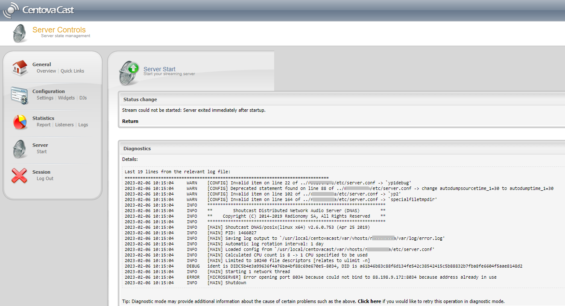Screen dimensions: 565x306
Task: Start the server from sidebar
Action: tap(42, 152)
